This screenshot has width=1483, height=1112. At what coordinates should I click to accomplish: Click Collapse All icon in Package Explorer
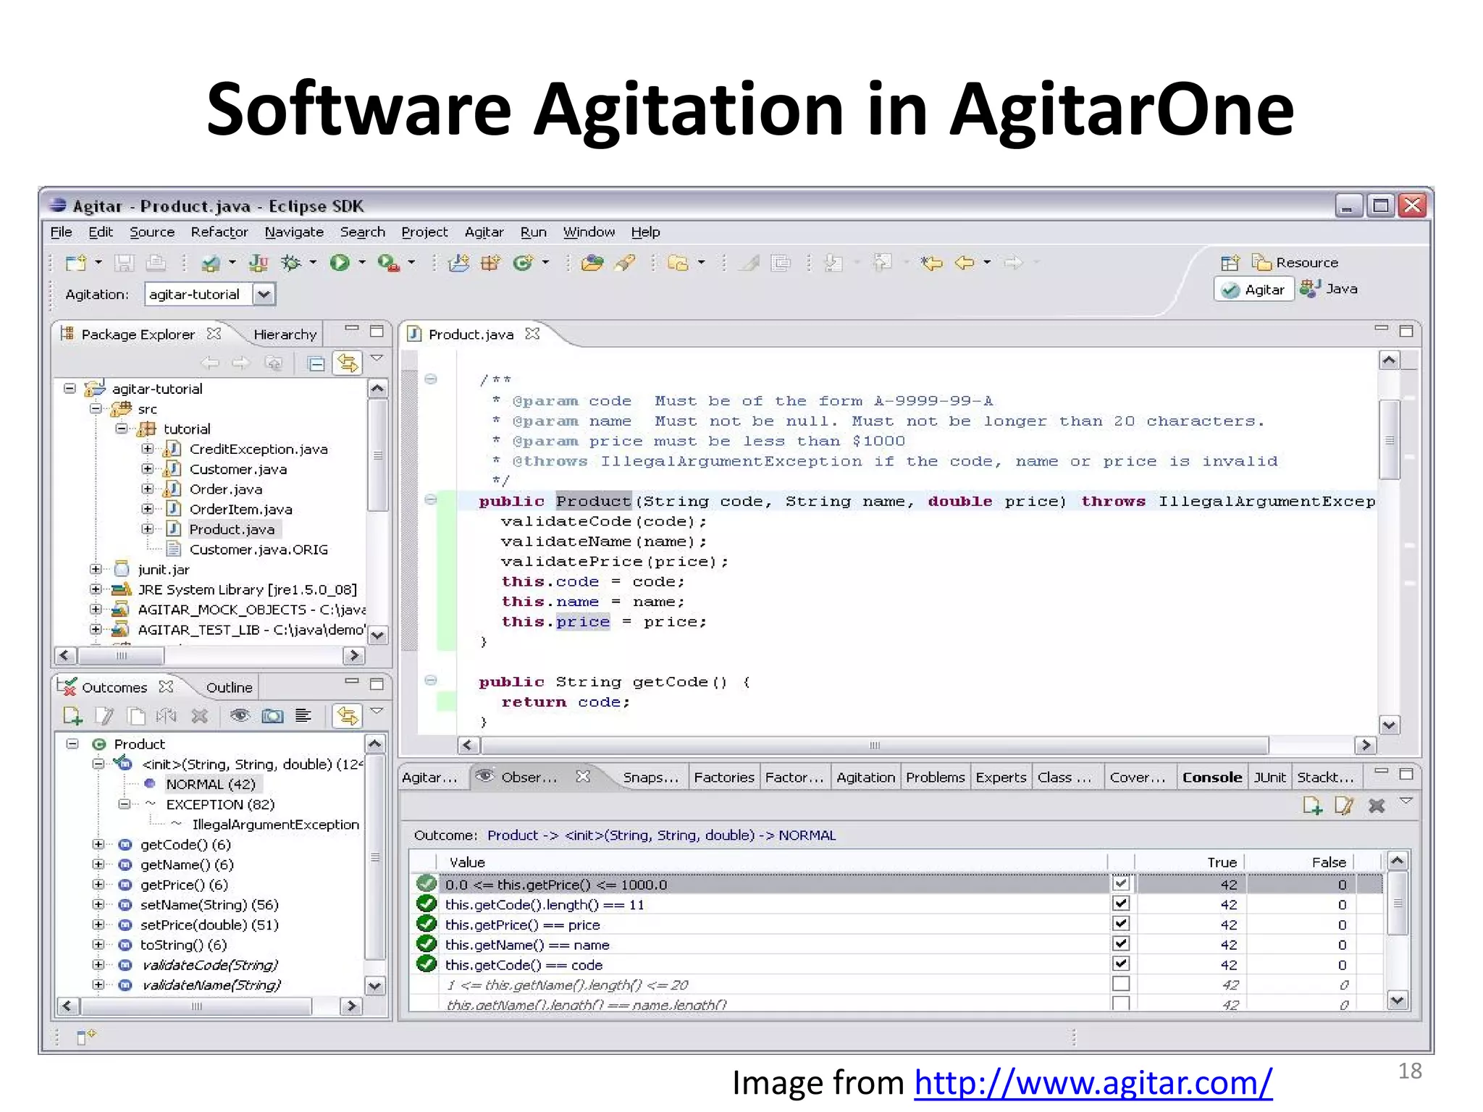316,363
